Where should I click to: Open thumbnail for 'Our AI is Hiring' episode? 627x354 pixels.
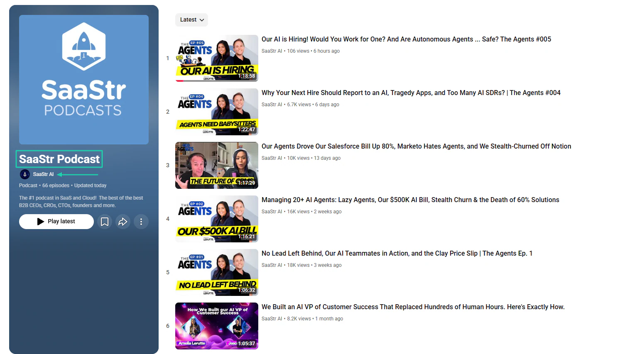click(x=217, y=58)
